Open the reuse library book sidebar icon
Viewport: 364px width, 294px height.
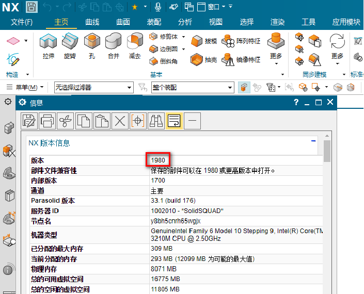(x=9, y=195)
